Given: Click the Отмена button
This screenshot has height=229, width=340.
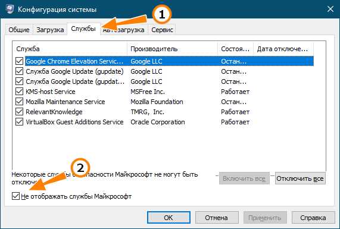Looking at the screenshot, I should (x=217, y=218).
